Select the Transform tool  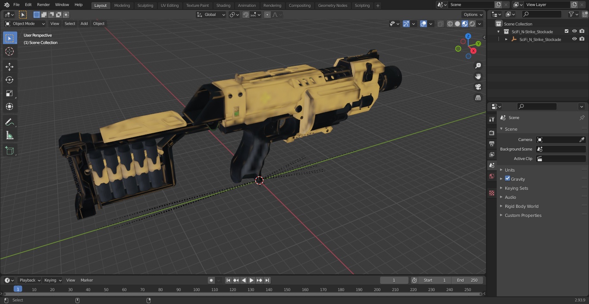pos(9,107)
